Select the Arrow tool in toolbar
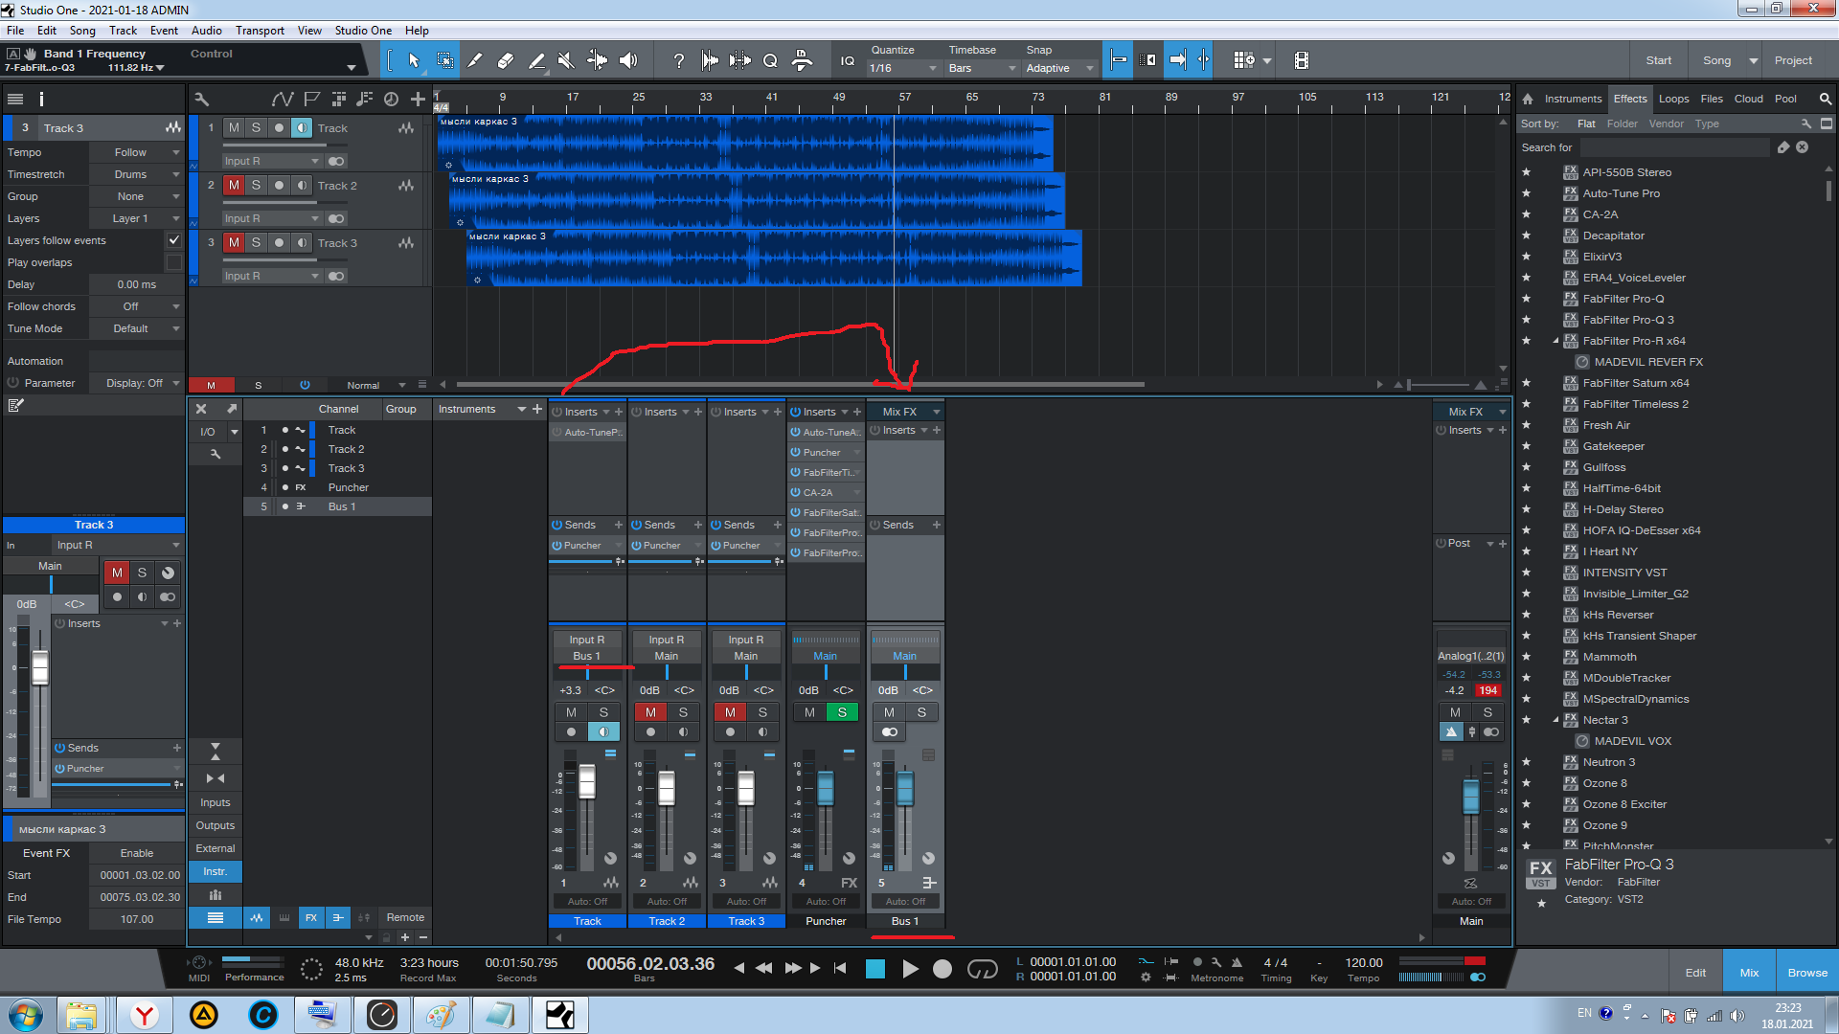Screen dimensions: 1839x1034 tap(414, 60)
